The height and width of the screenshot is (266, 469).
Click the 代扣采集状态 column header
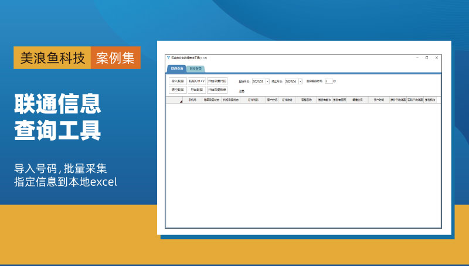(x=230, y=100)
